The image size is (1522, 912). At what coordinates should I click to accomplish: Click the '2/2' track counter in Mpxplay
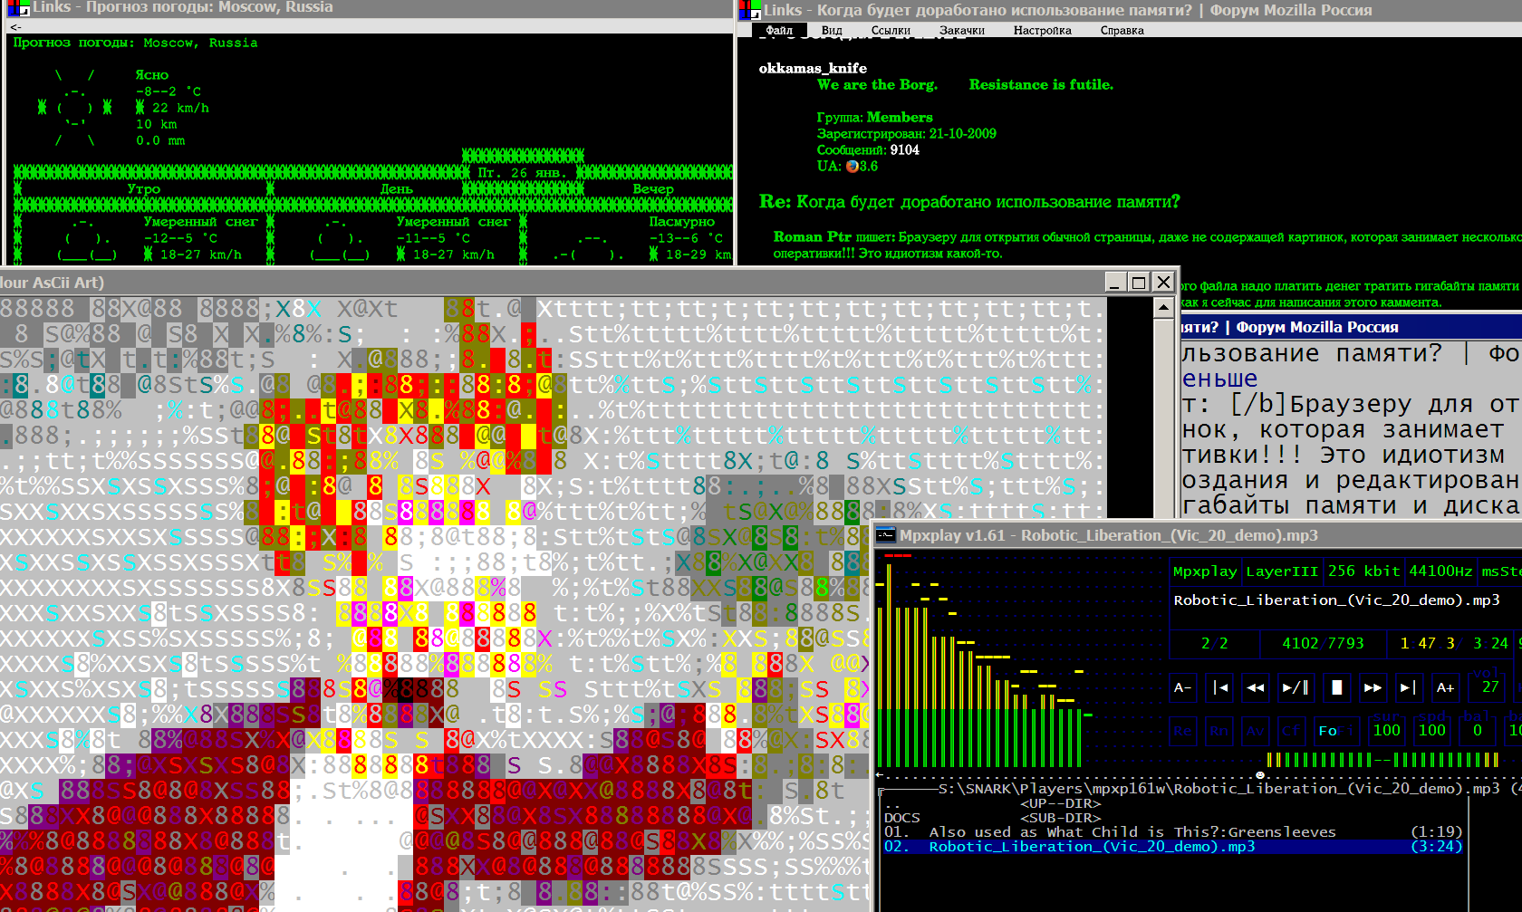1215,643
